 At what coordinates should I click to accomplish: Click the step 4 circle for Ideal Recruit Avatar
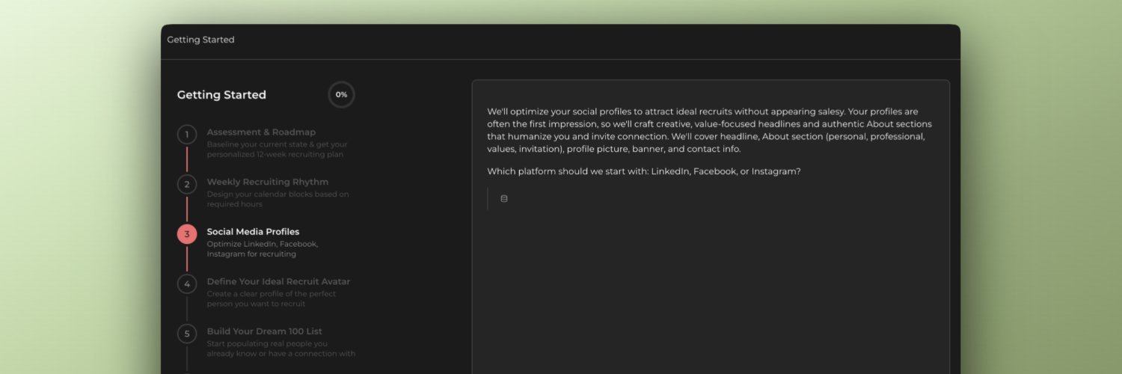187,284
